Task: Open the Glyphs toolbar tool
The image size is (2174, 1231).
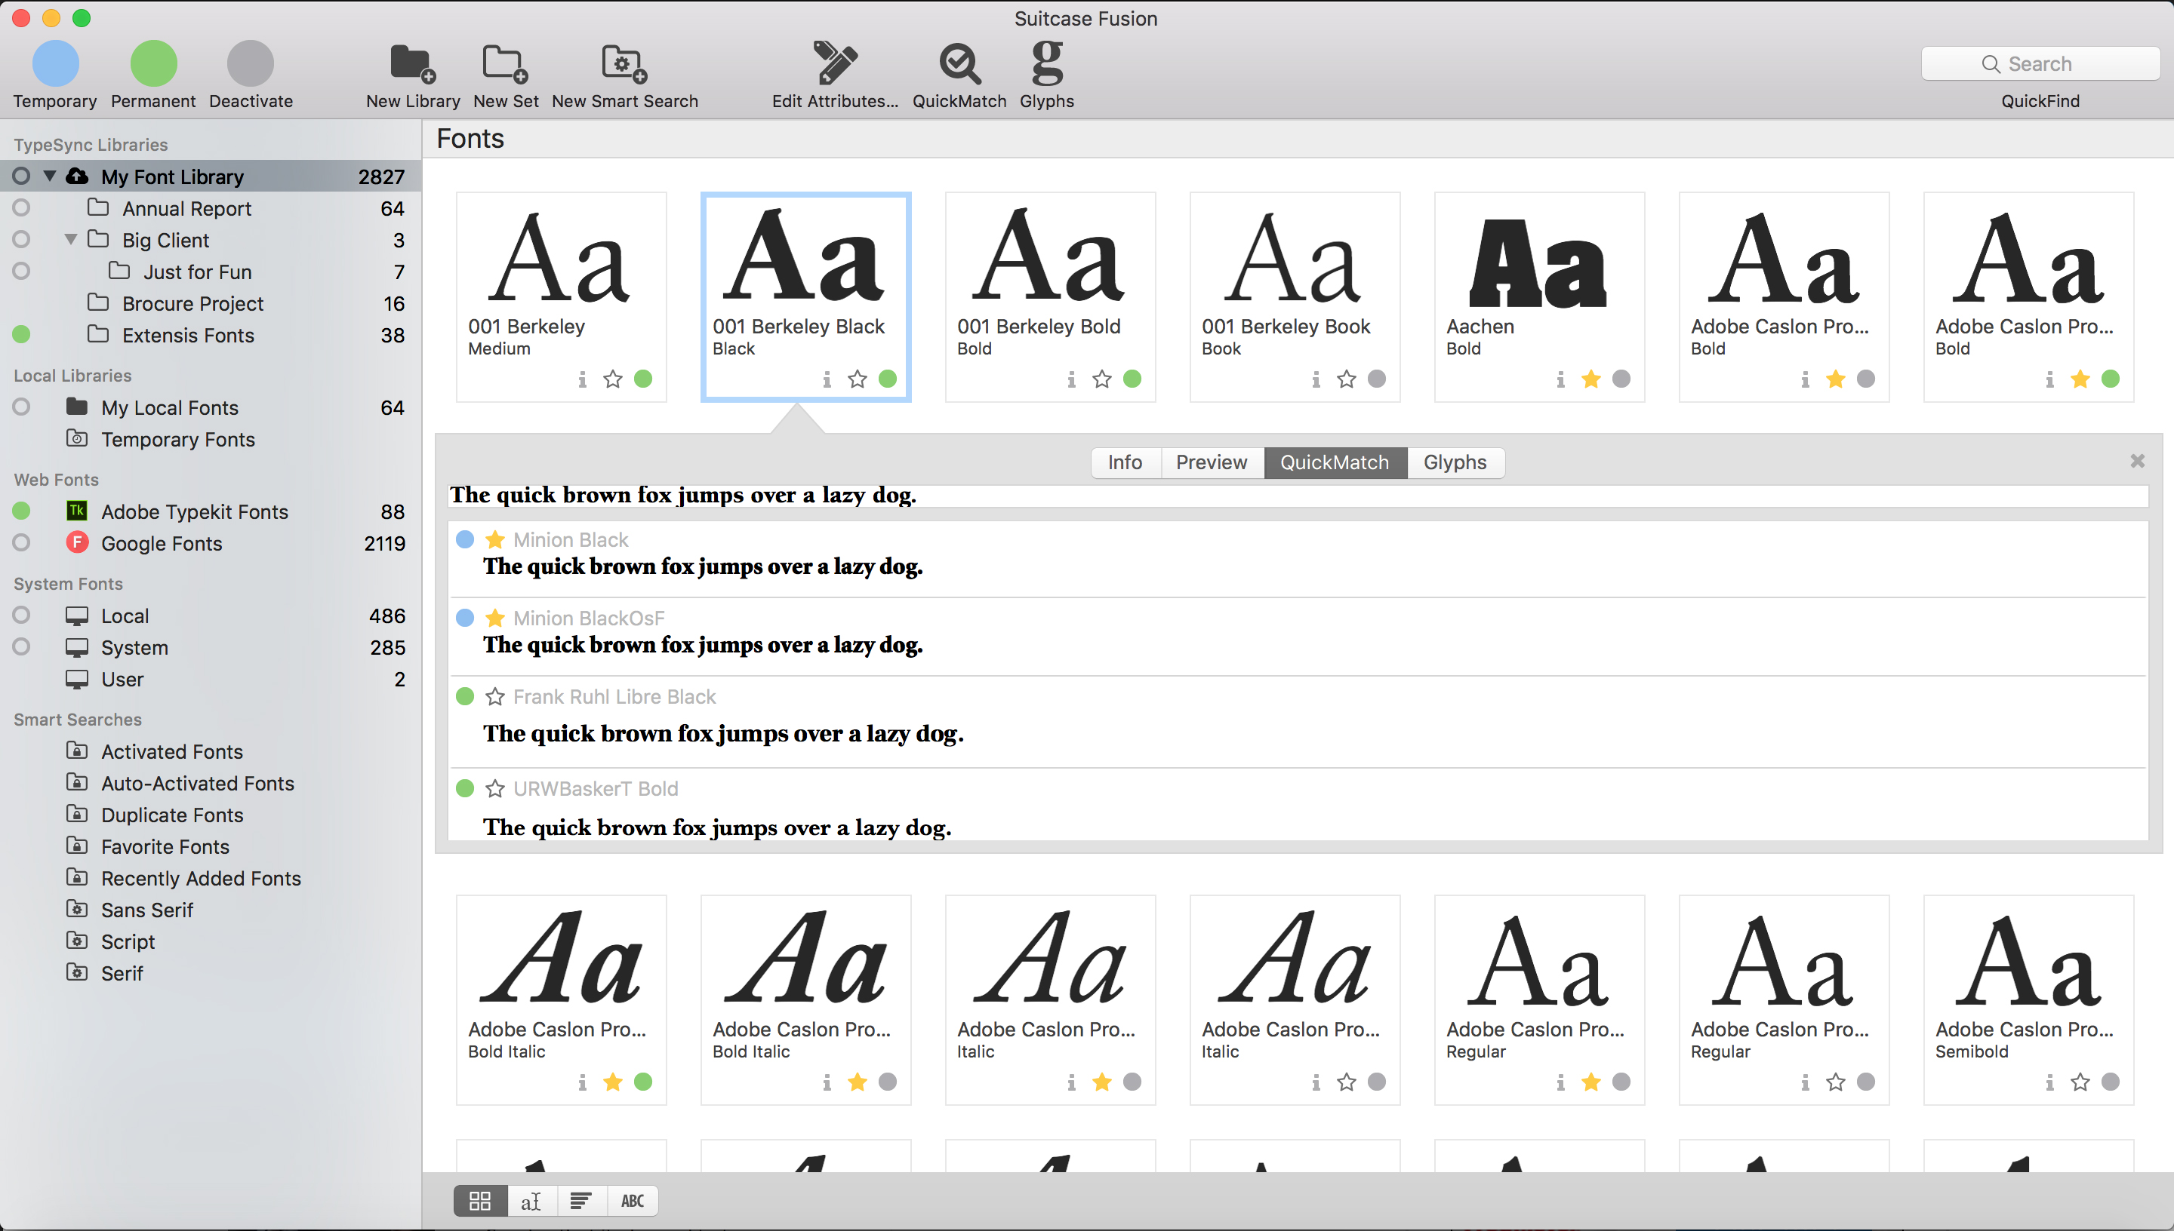Action: click(x=1046, y=65)
